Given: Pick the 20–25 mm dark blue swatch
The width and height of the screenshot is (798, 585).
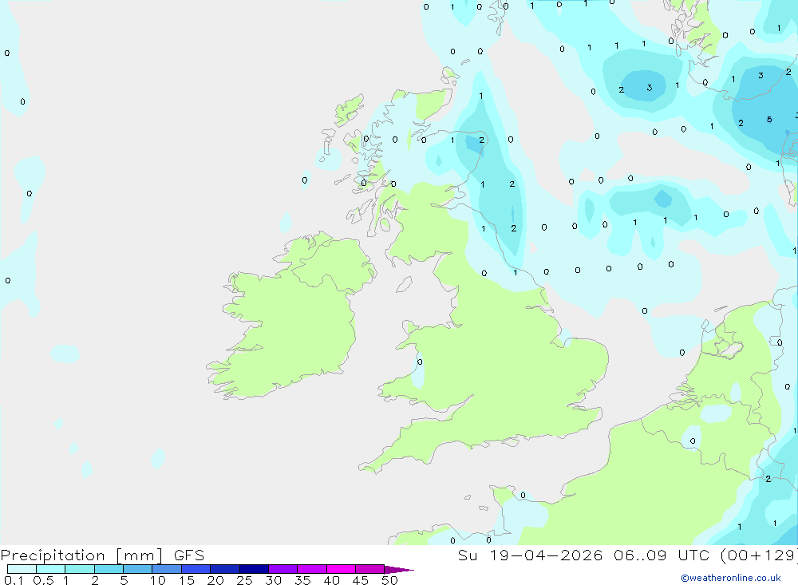Looking at the screenshot, I should pos(224,569).
